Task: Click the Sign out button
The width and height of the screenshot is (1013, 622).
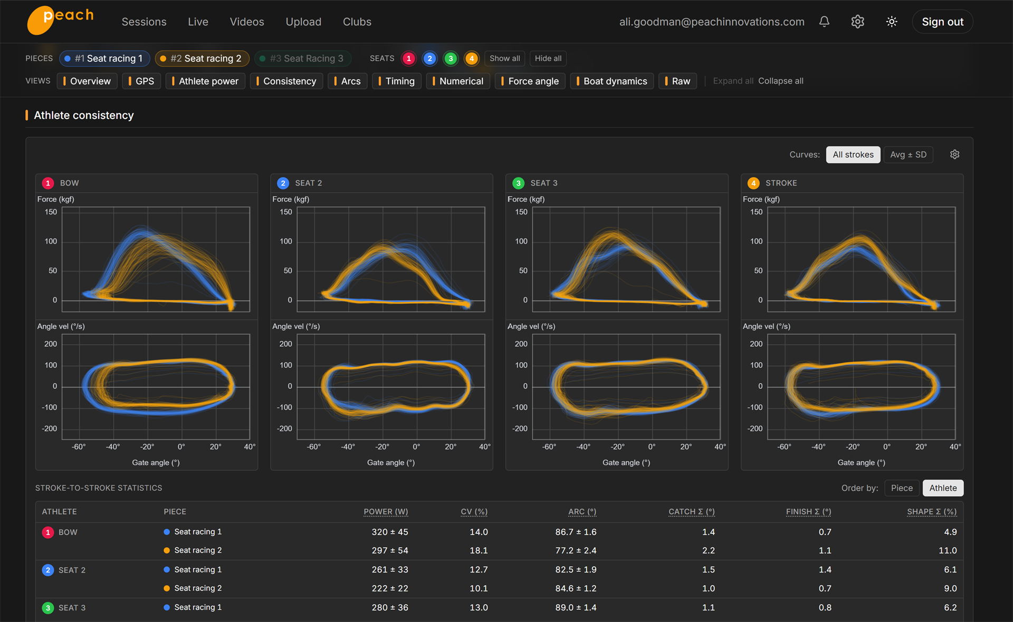Action: coord(942,22)
